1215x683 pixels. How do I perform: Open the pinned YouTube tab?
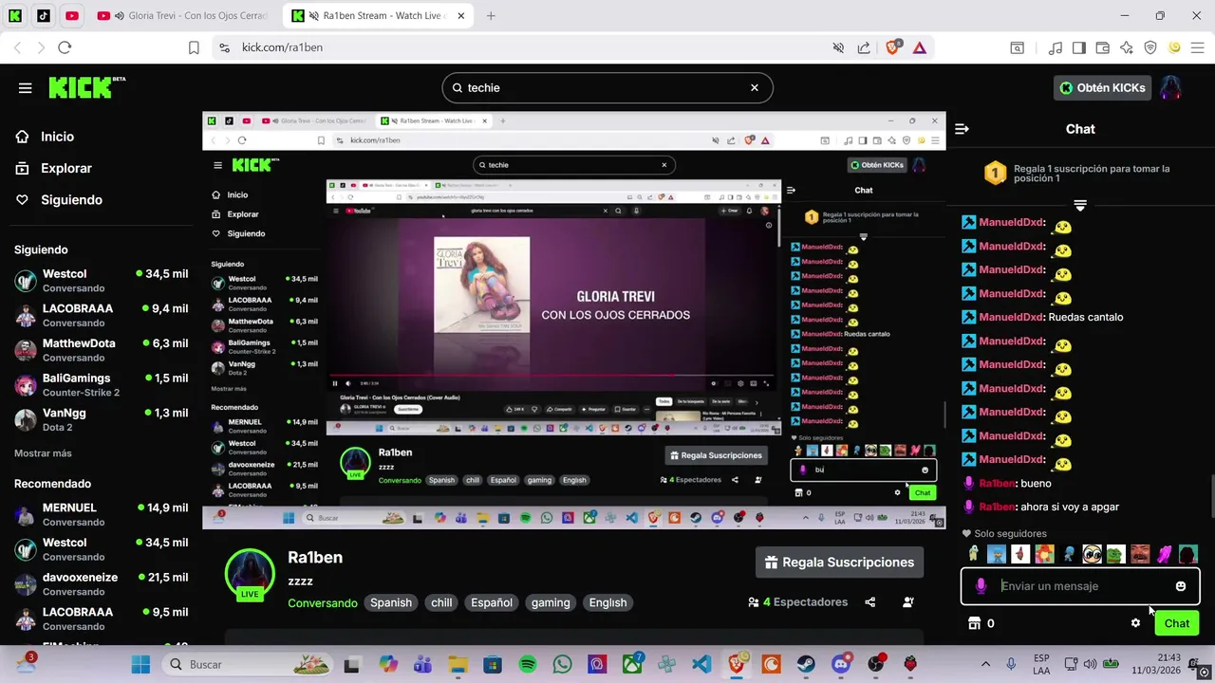coord(72,16)
